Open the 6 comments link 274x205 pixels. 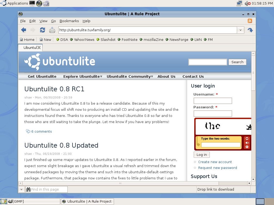click(x=41, y=131)
